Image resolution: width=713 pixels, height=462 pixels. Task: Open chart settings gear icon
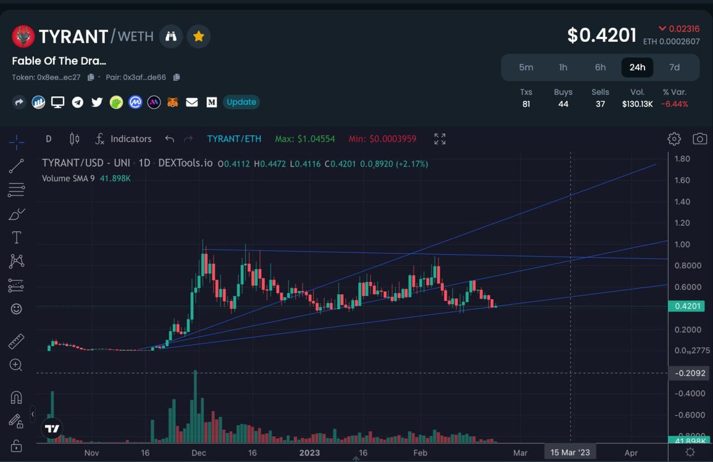point(674,139)
